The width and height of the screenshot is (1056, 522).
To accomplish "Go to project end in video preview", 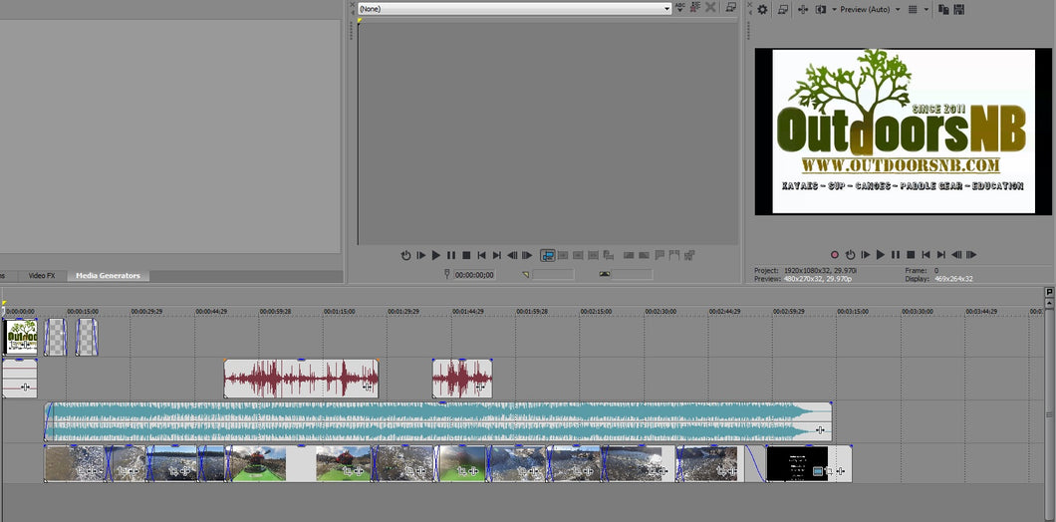I will pos(940,255).
